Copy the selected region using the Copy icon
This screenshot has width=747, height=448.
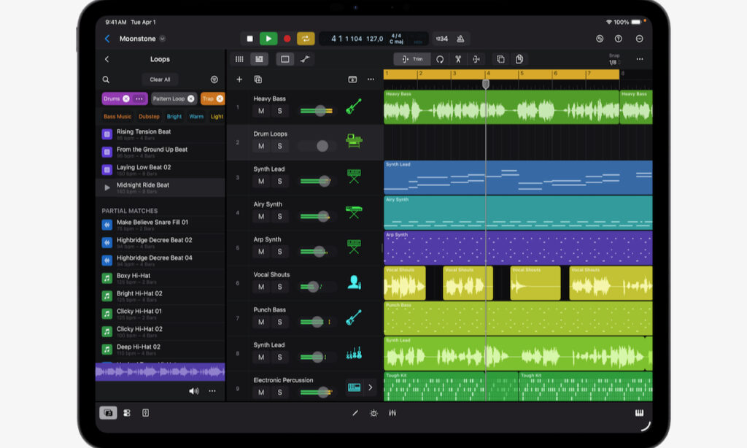point(500,59)
